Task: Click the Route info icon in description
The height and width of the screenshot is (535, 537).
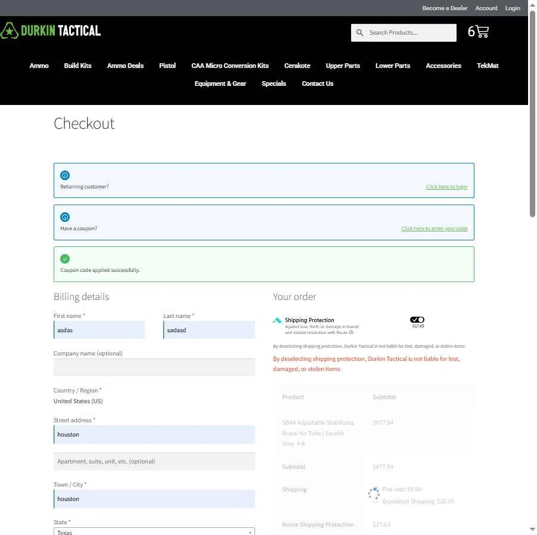Action: [351, 332]
